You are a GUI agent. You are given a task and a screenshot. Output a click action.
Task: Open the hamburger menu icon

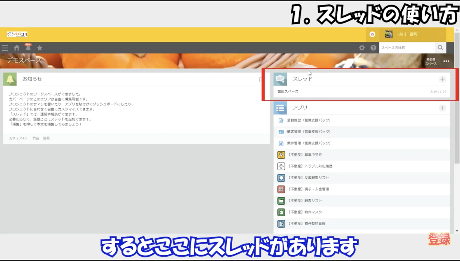(x=5, y=48)
